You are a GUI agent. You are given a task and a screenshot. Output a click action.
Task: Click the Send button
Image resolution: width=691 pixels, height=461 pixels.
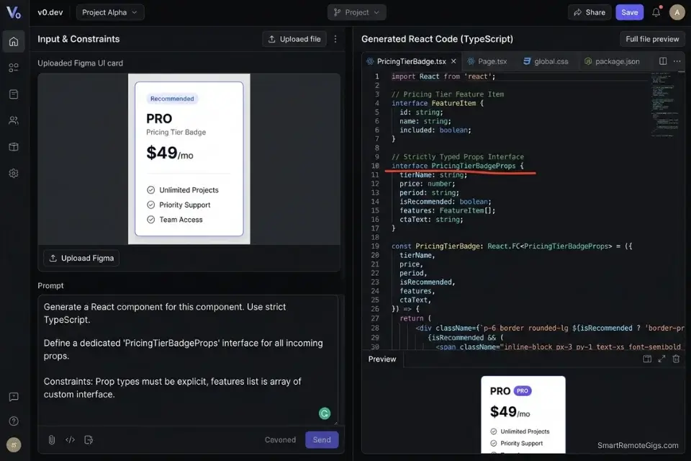[x=322, y=440]
